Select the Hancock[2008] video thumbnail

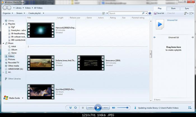[41, 30]
